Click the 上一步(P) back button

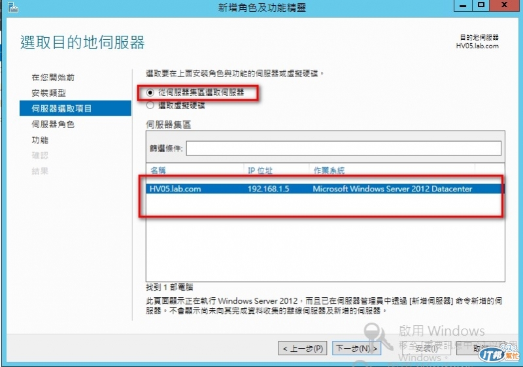(303, 348)
